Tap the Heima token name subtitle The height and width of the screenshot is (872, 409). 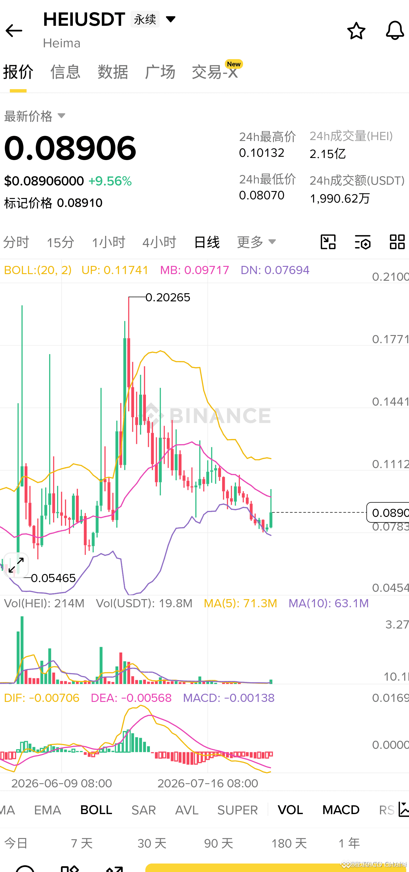(x=62, y=43)
